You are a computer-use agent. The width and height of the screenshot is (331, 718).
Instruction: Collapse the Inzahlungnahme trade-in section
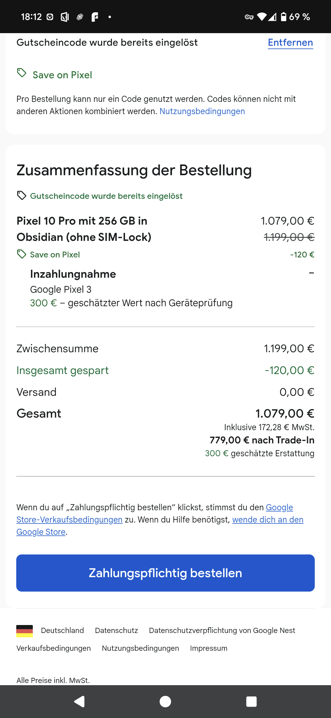coord(311,273)
